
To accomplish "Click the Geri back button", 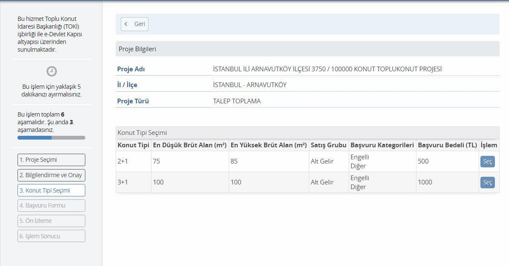I will (134, 24).
